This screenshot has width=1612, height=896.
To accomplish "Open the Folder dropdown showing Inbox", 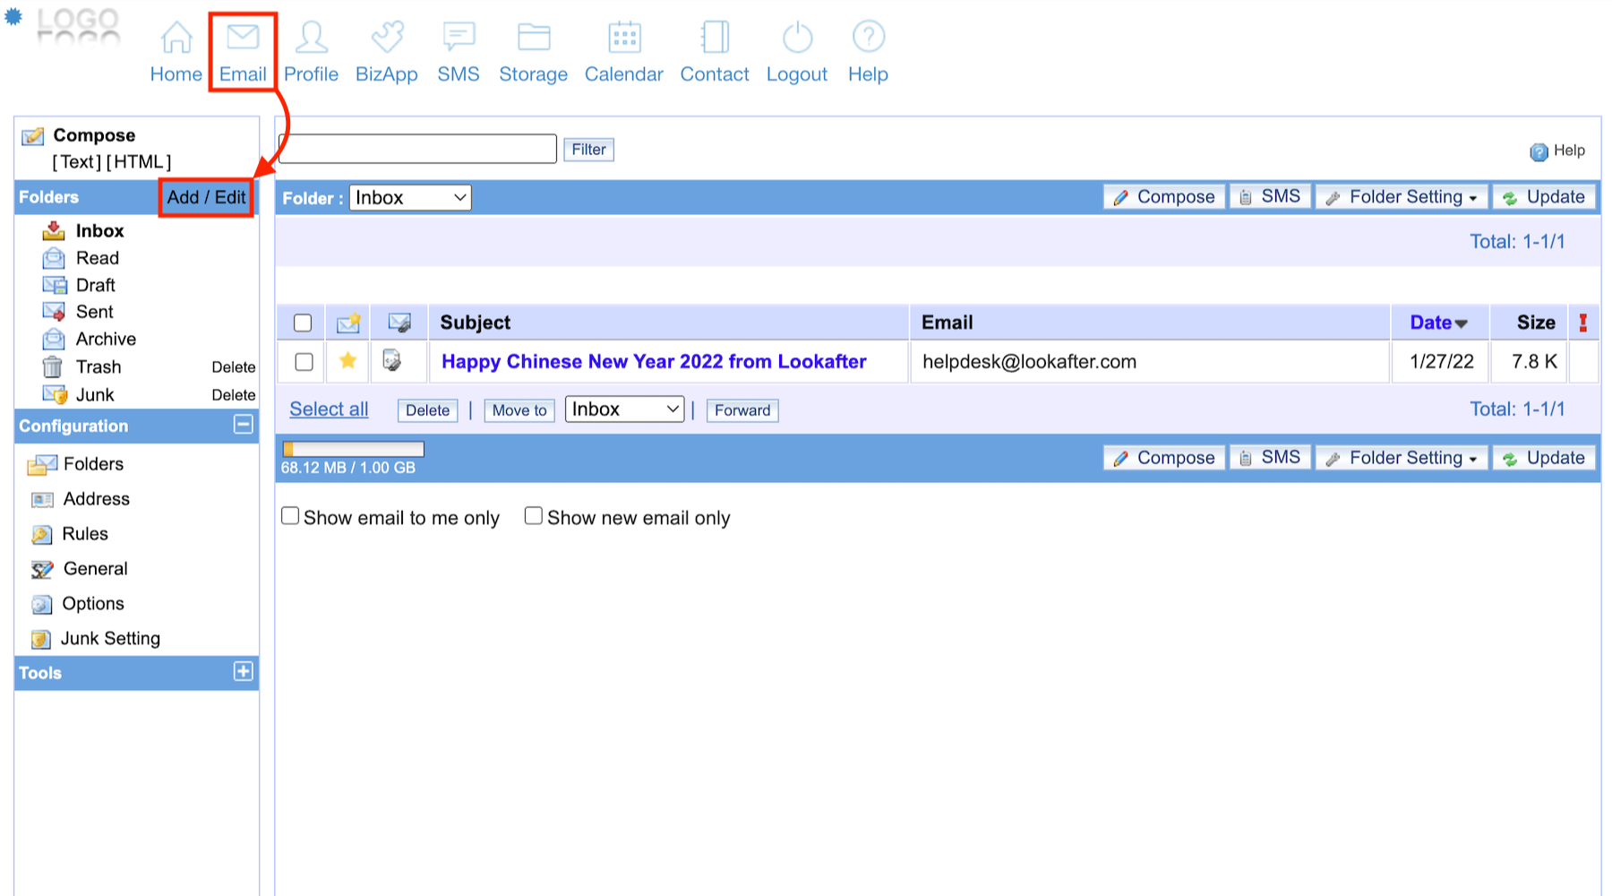I will tap(411, 198).
